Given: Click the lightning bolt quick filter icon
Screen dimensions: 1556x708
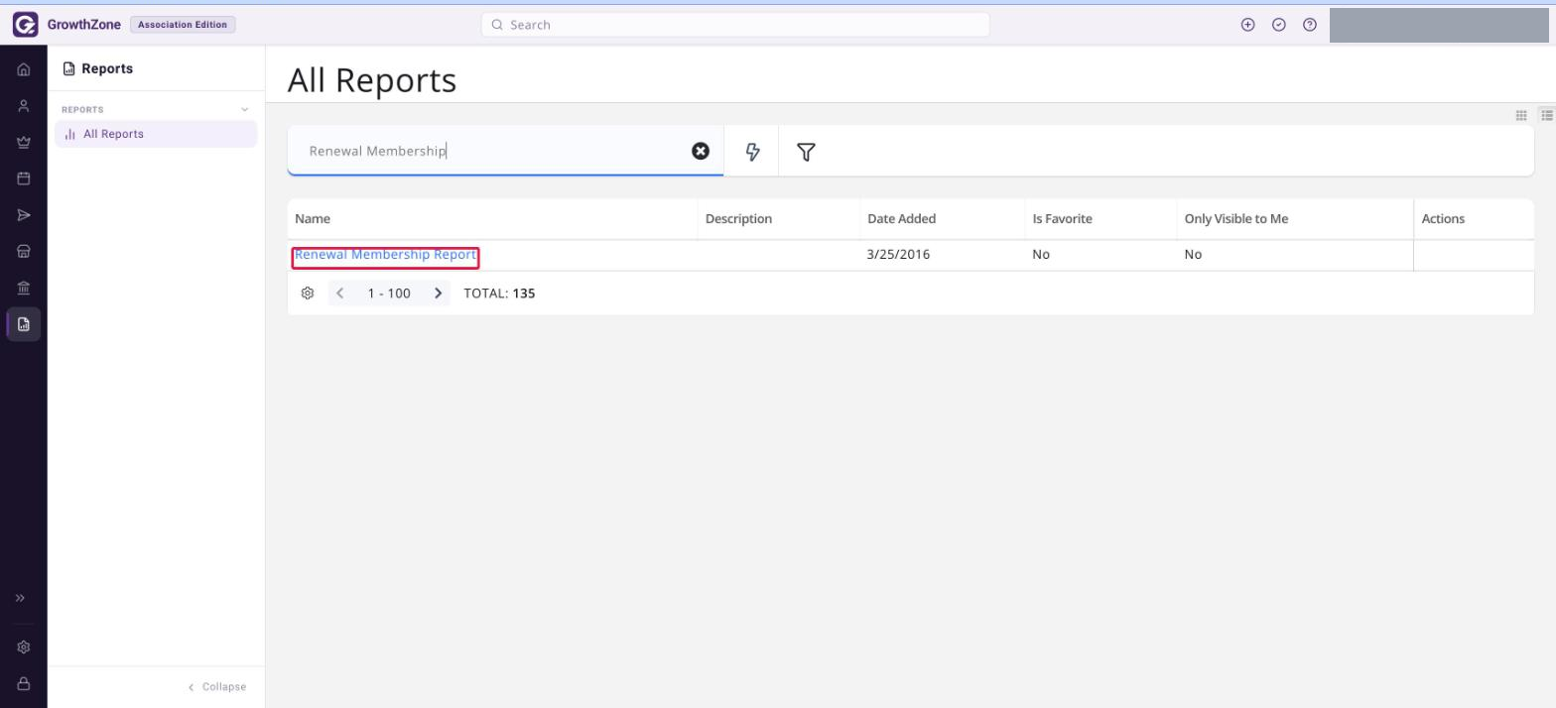Looking at the screenshot, I should 752,152.
